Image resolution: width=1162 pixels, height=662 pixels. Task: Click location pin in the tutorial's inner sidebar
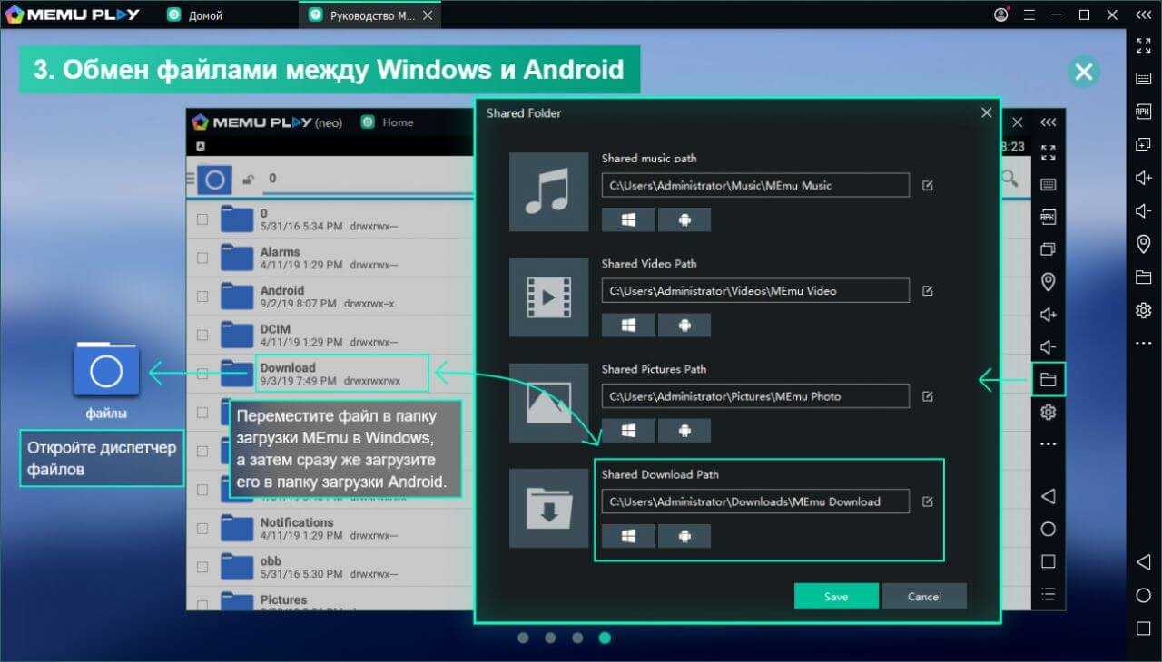[x=1048, y=282]
